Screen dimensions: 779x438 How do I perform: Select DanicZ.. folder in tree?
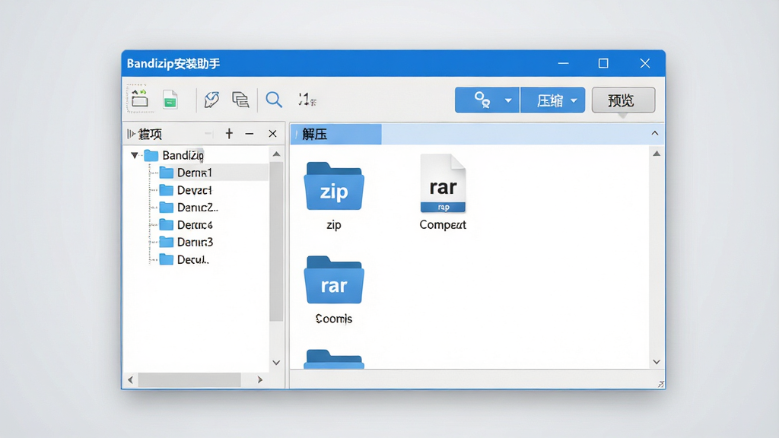(x=189, y=208)
